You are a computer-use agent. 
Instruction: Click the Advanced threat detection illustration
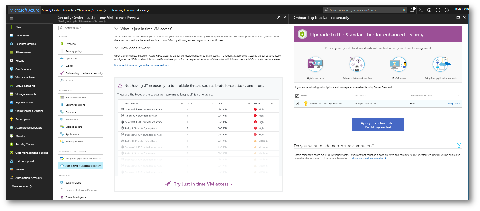[357, 64]
